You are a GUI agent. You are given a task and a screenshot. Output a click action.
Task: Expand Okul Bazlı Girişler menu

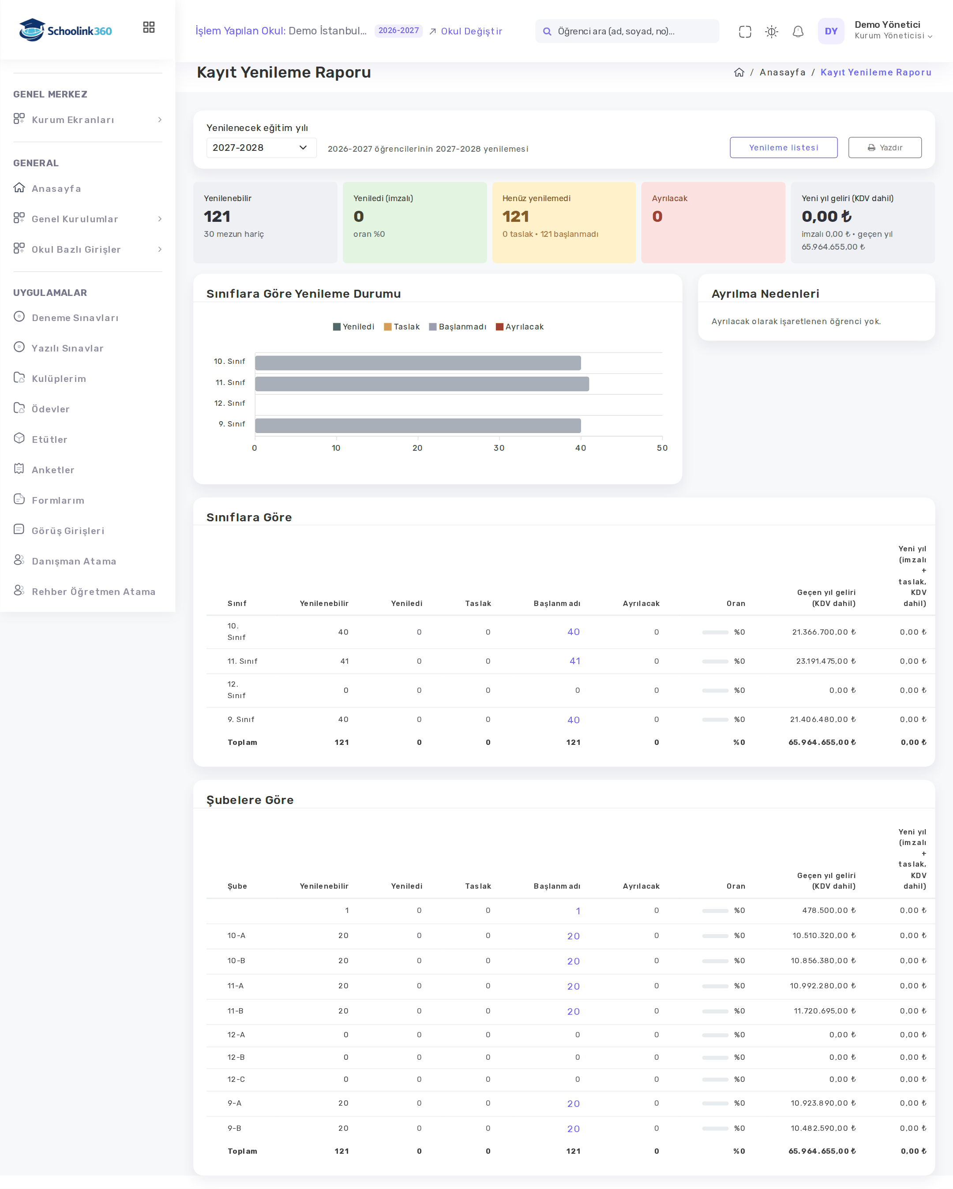coord(88,249)
